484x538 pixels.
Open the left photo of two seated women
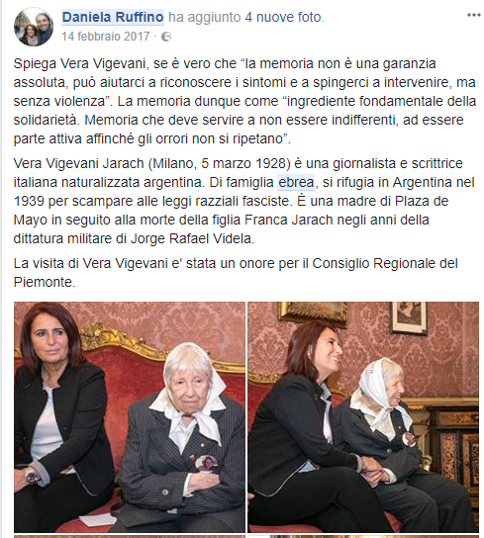click(x=130, y=417)
